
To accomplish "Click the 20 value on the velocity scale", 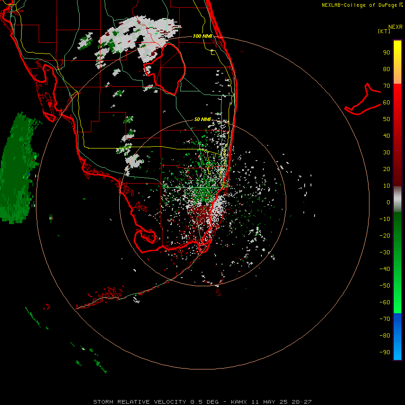I will 387,169.
